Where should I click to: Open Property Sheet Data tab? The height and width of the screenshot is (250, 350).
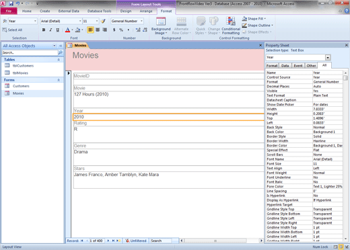(x=285, y=66)
